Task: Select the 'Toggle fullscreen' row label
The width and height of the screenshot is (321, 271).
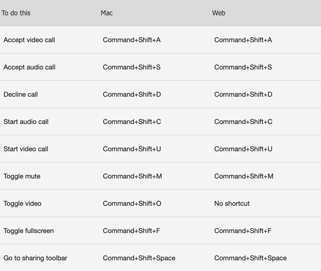Action: 29,231
